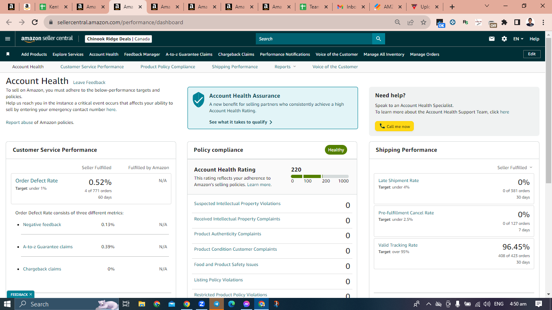Open the Windows Start menu
This screenshot has width=552, height=310.
click(x=7, y=304)
